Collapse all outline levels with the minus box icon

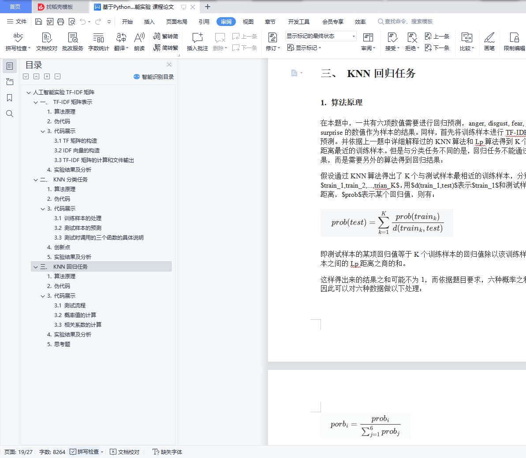(x=58, y=76)
